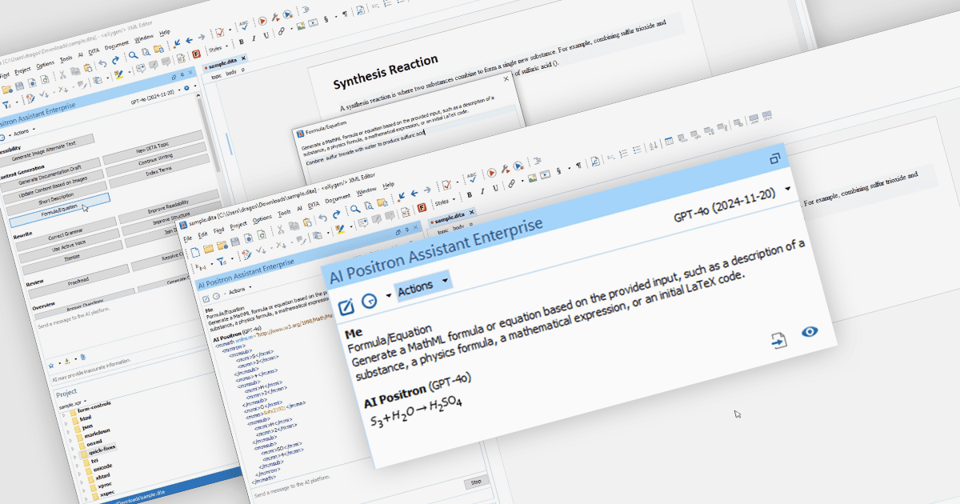Open the File menu in middle window
The image size is (960, 504).
(187, 239)
